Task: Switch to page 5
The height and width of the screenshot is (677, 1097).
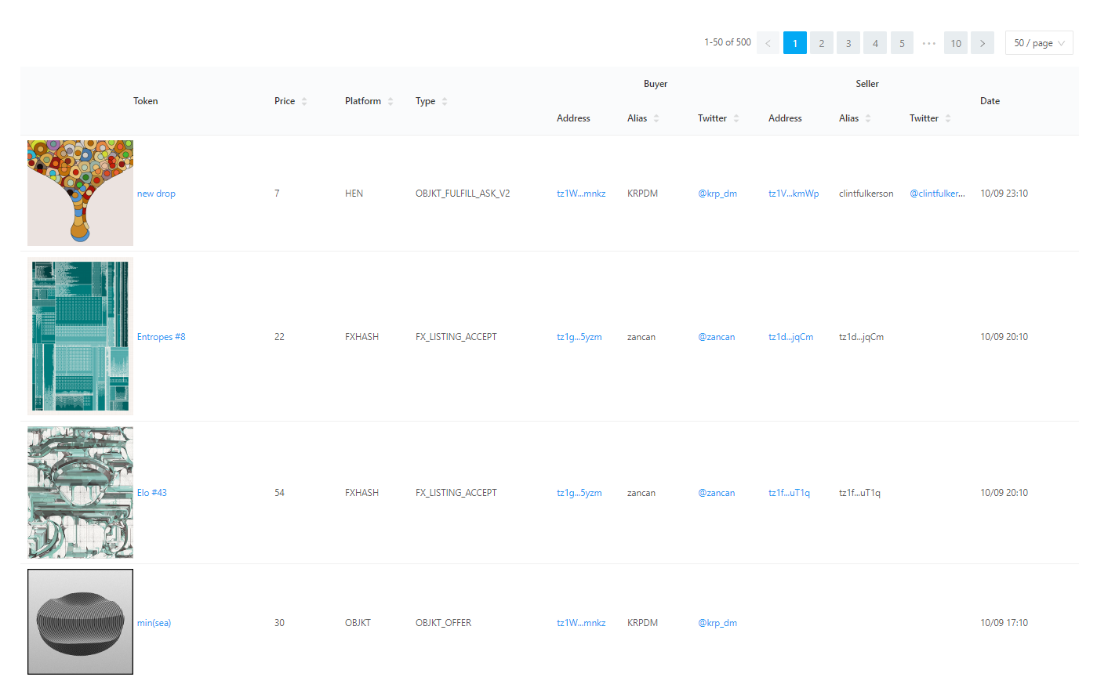Action: pyautogui.click(x=902, y=43)
